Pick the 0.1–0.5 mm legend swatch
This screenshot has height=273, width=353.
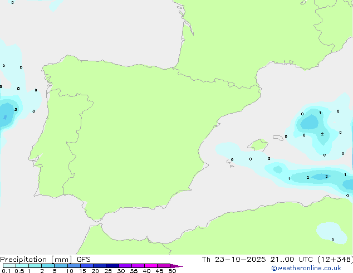point(9,266)
